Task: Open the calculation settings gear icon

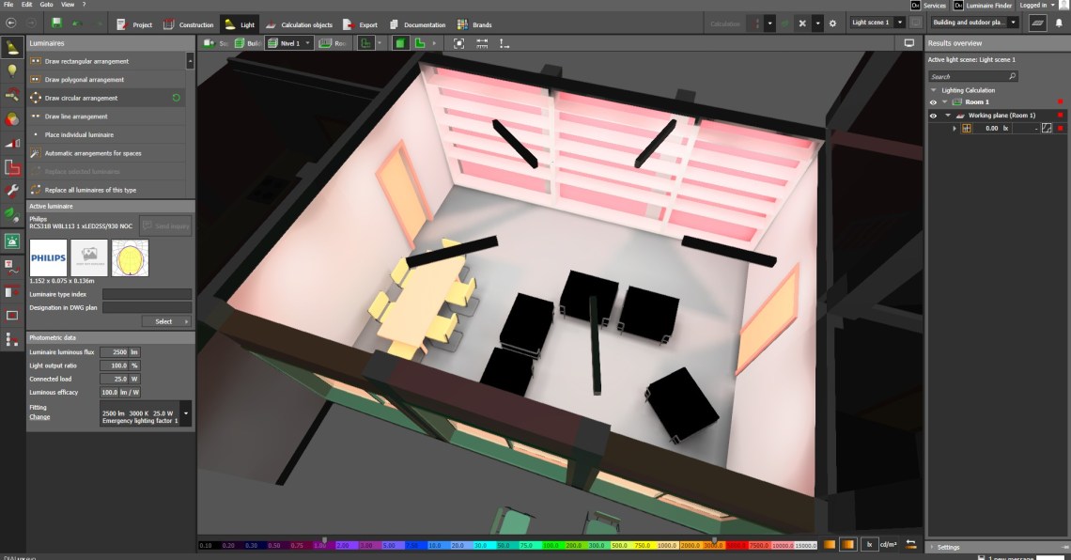Action: [832, 23]
